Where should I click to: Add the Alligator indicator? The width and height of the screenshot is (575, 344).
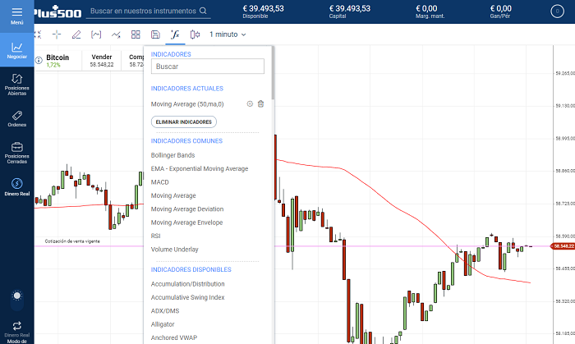[x=163, y=324]
